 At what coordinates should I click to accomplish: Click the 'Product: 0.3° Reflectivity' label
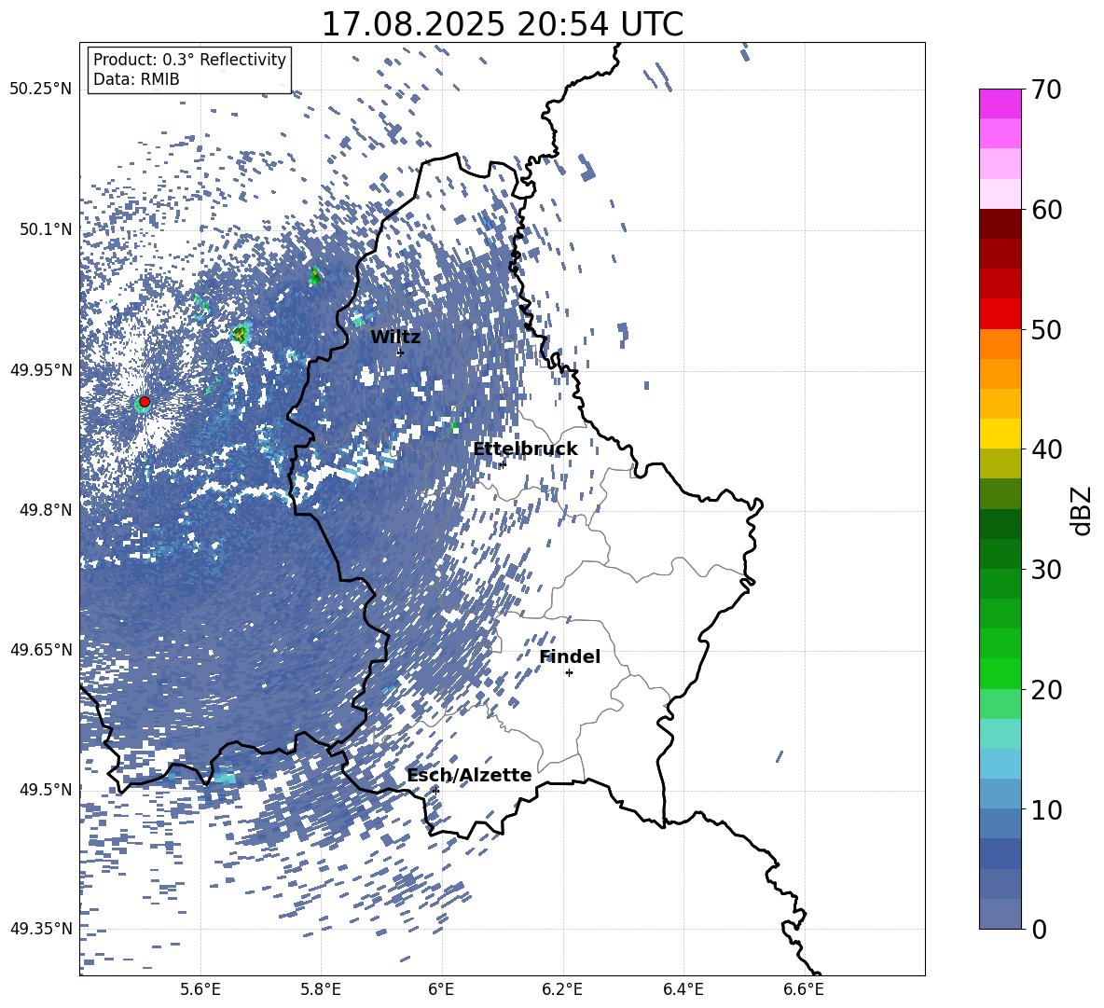click(x=189, y=60)
